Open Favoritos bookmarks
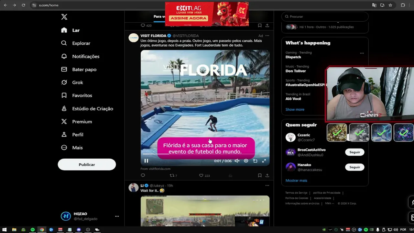Screen dimensions: 414x233 point(77,95)
